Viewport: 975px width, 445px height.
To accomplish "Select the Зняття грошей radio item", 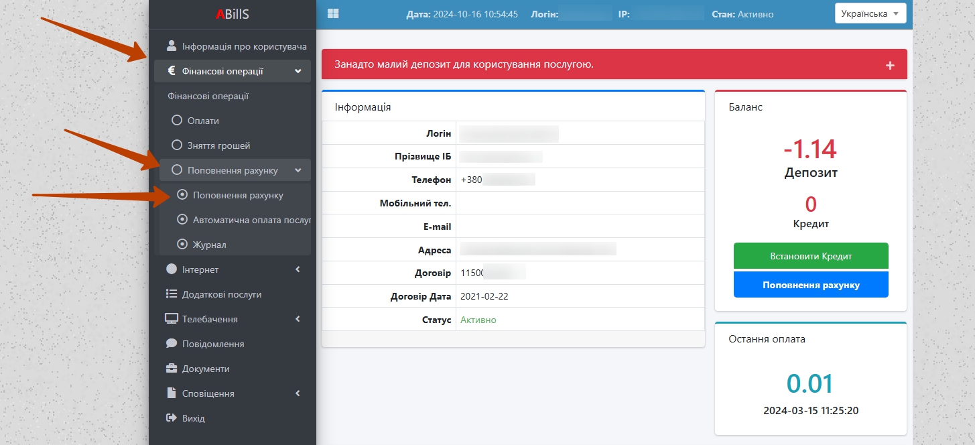I will click(x=177, y=145).
